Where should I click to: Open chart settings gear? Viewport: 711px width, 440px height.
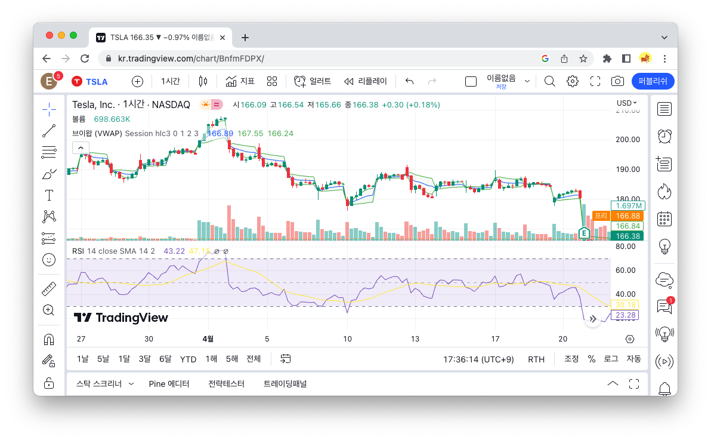pos(573,81)
